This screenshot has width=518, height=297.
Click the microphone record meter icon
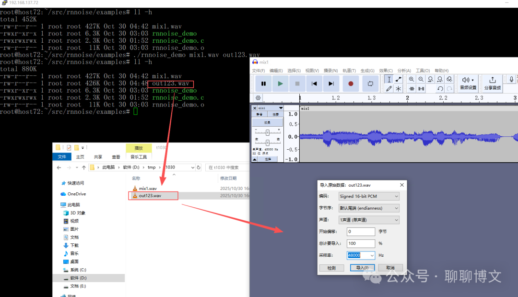click(x=511, y=79)
